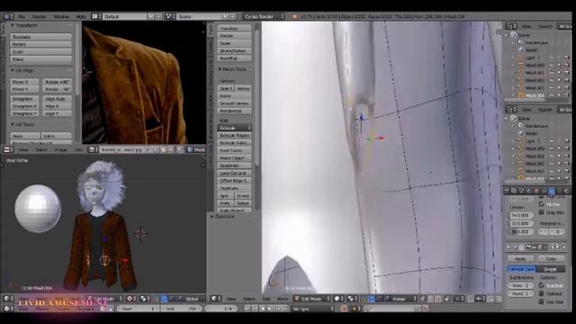Collapse the UV Tools panel
The height and width of the screenshot is (324, 576).
(x=13, y=124)
